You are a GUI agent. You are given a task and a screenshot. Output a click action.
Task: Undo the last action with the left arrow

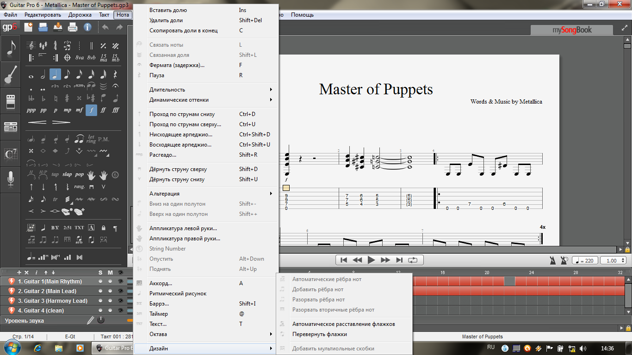pyautogui.click(x=105, y=27)
